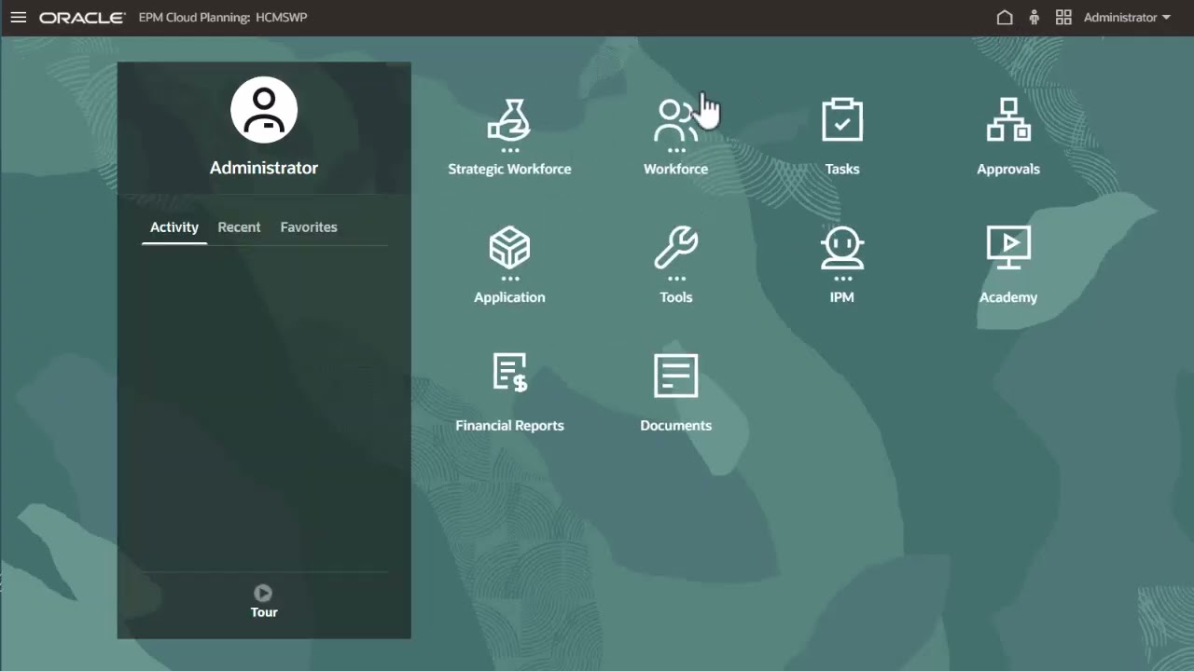Expand Strategic Workforce cluster dots
The image size is (1194, 671).
click(x=509, y=150)
